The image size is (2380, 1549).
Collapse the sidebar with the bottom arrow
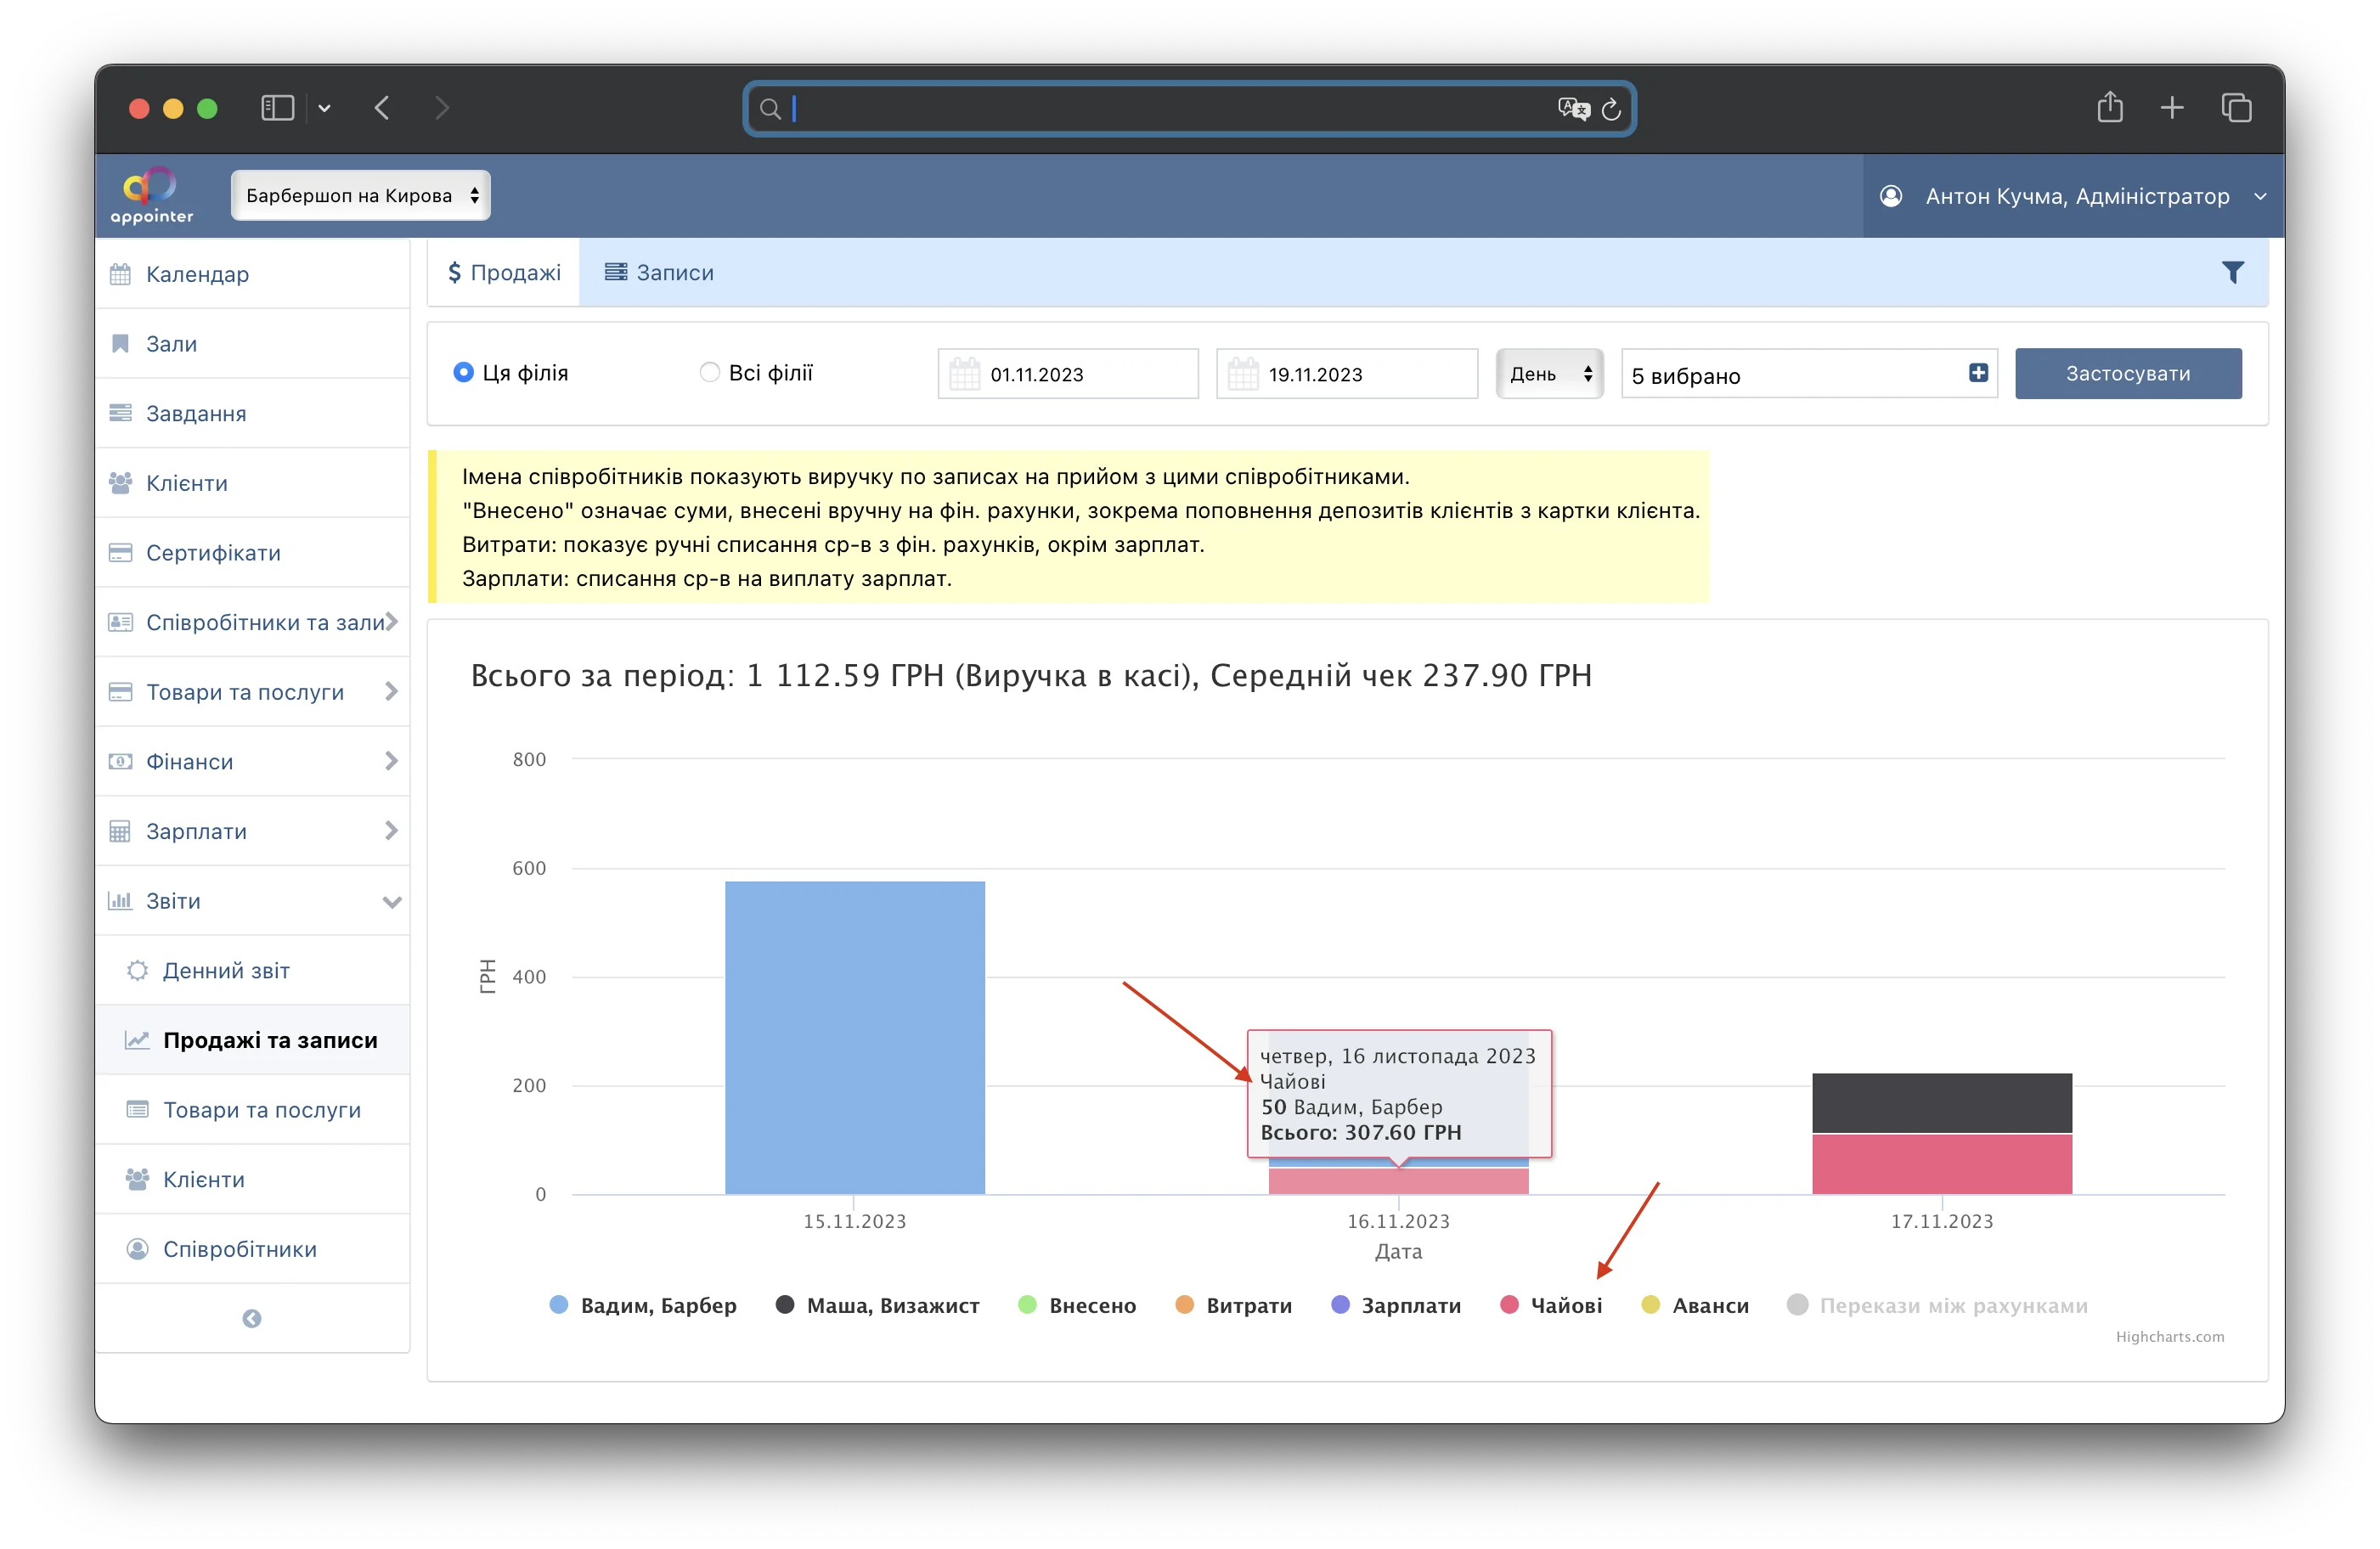[252, 1318]
